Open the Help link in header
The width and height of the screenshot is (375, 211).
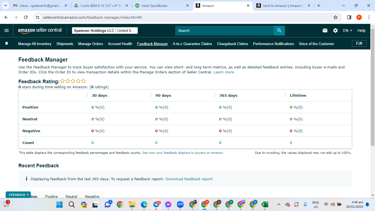(361, 30)
